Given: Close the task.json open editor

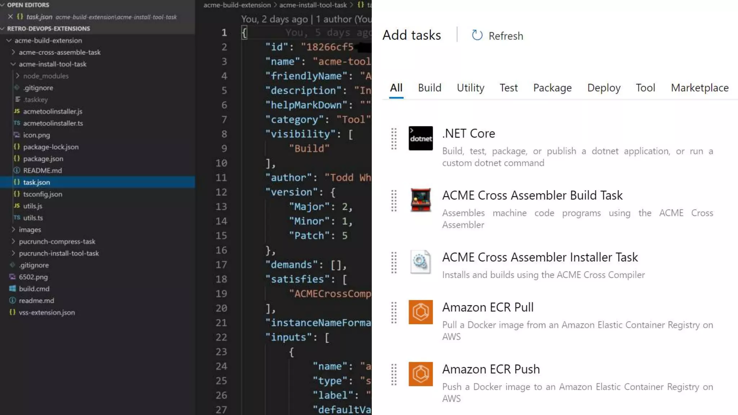Looking at the screenshot, I should [10, 17].
